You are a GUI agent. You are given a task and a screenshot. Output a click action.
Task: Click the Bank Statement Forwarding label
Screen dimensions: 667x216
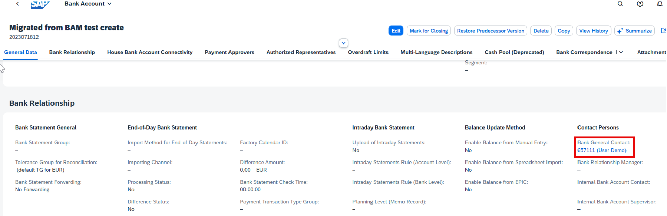point(48,182)
